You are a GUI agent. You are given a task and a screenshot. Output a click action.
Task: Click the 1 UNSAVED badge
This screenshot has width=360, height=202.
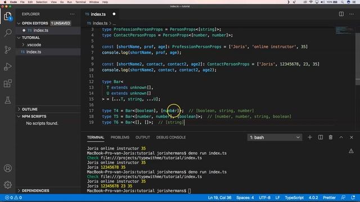(x=61, y=23)
